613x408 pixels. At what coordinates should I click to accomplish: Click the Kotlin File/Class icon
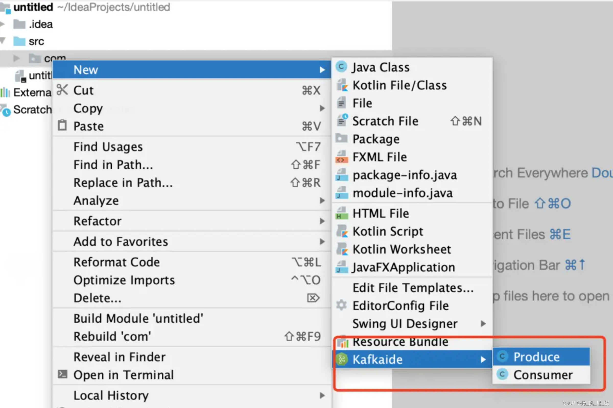(342, 85)
